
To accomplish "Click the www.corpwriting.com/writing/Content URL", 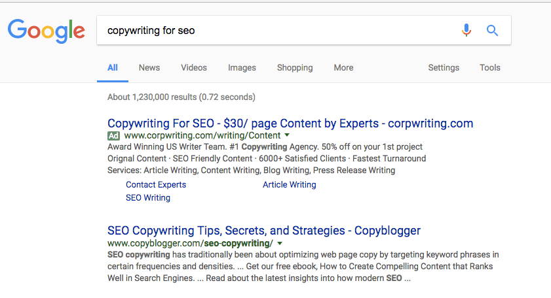I will [x=202, y=136].
